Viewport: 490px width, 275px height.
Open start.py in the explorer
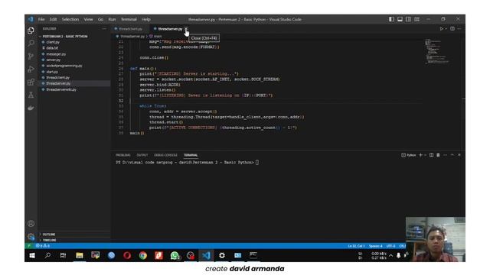tap(52, 72)
